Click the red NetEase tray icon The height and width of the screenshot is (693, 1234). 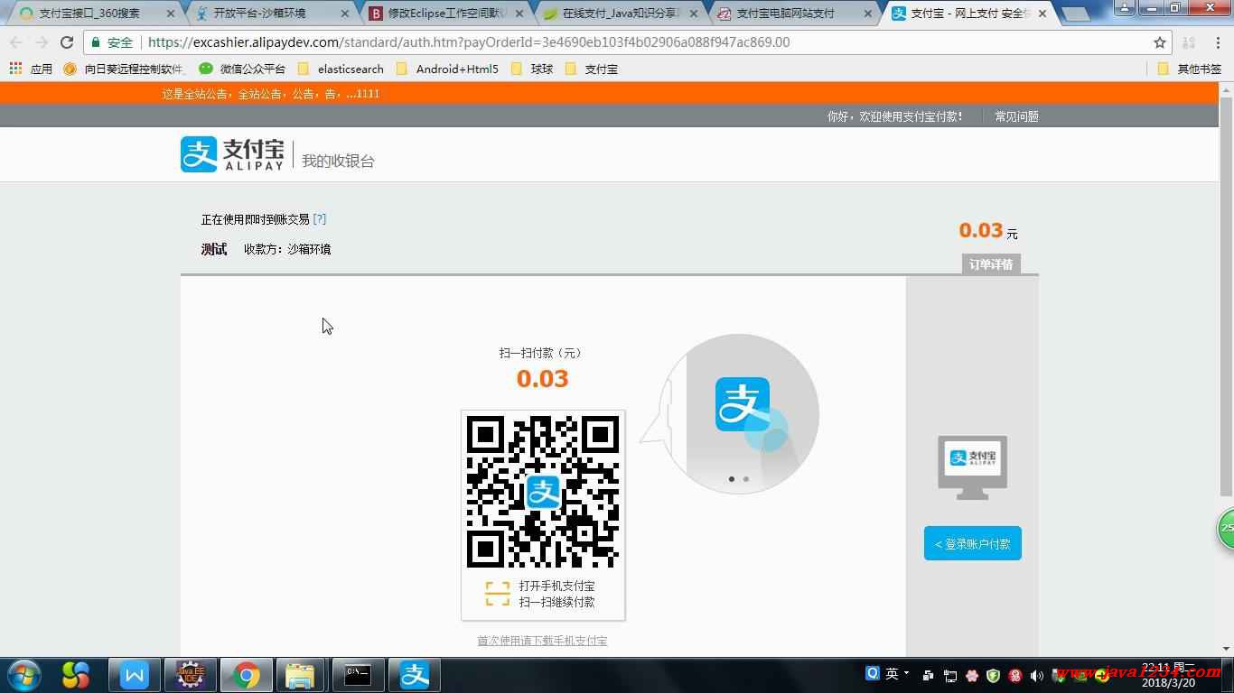pos(1015,675)
